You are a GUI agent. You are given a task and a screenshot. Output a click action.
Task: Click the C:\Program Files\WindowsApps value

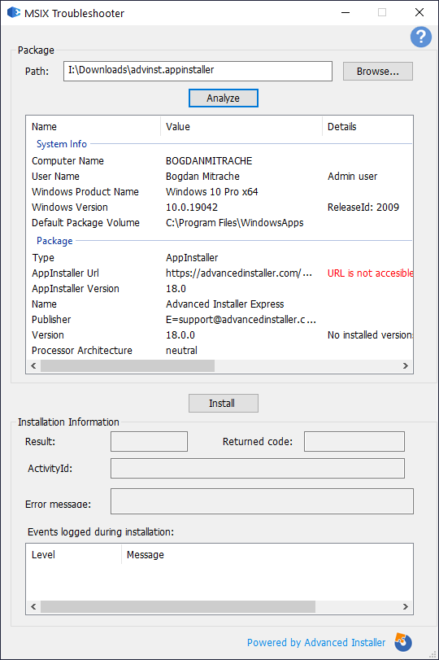235,223
